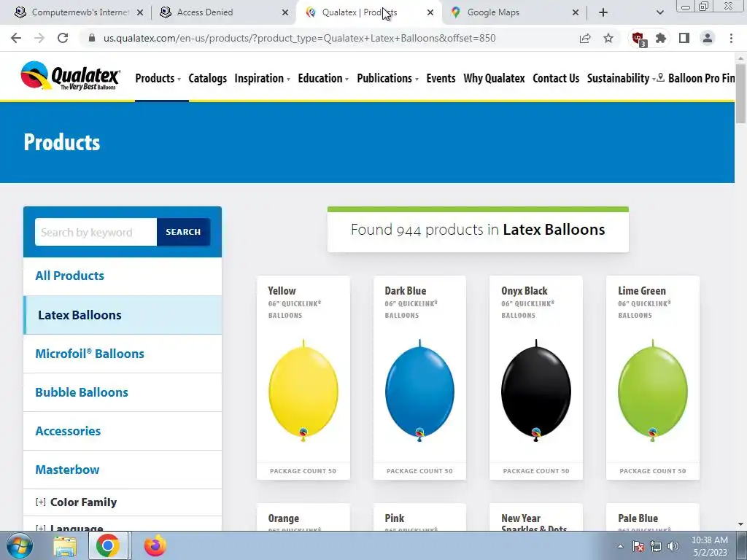
Task: Toggle the browser side panel icon
Action: [x=684, y=38]
